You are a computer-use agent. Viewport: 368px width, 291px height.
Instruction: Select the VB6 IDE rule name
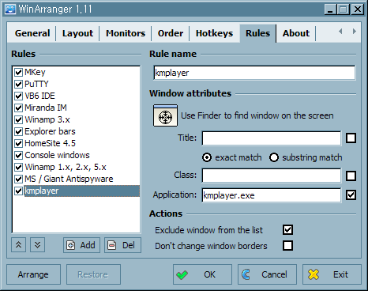tap(39, 96)
